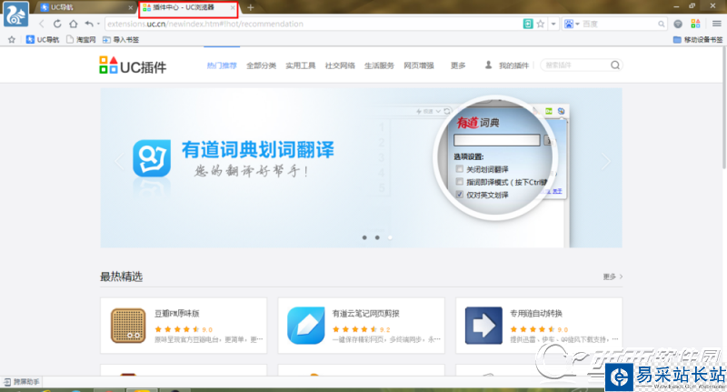Click the 专用链自动转换 title
This screenshot has height=392, width=727.
(536, 314)
